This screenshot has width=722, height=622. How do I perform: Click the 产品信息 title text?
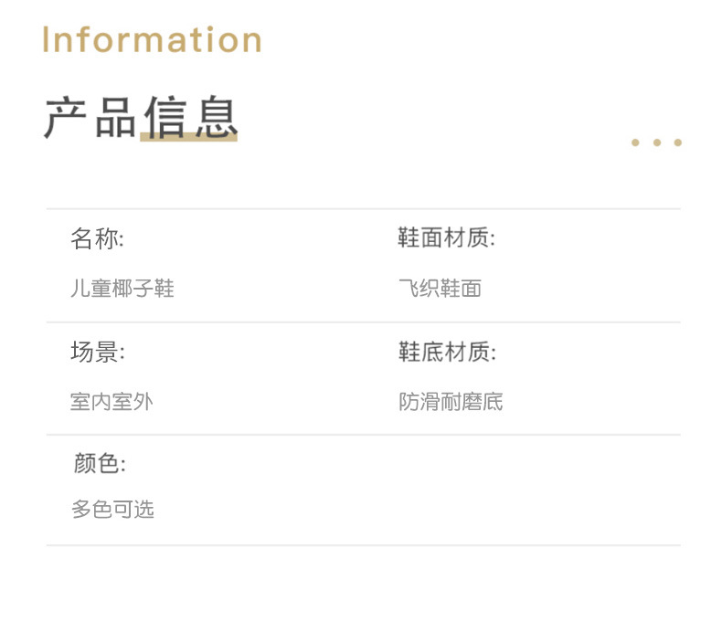coord(141,118)
